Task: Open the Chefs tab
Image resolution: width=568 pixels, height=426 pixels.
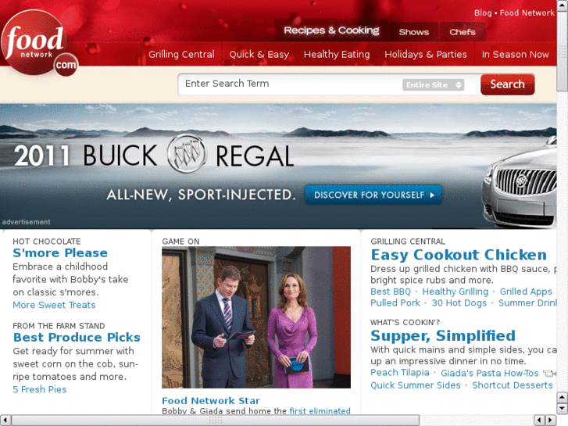Action: click(x=463, y=32)
